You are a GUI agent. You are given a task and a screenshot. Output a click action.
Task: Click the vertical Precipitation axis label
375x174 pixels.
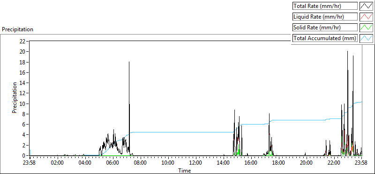tap(15, 97)
